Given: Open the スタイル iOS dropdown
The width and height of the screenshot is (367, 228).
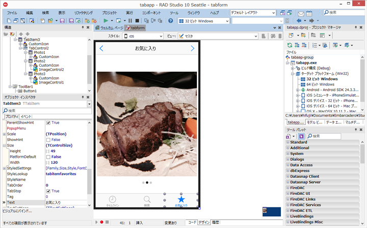Looking at the screenshot, I should (x=143, y=36).
